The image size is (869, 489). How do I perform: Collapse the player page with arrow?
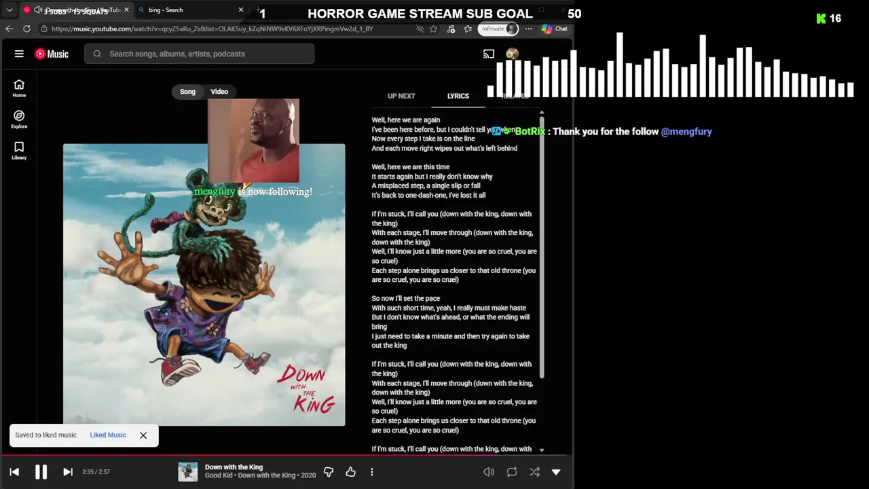(x=556, y=472)
